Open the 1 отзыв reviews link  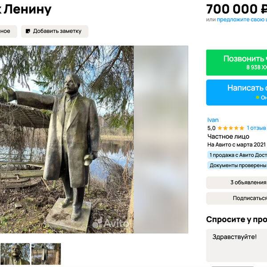[x=256, y=128]
